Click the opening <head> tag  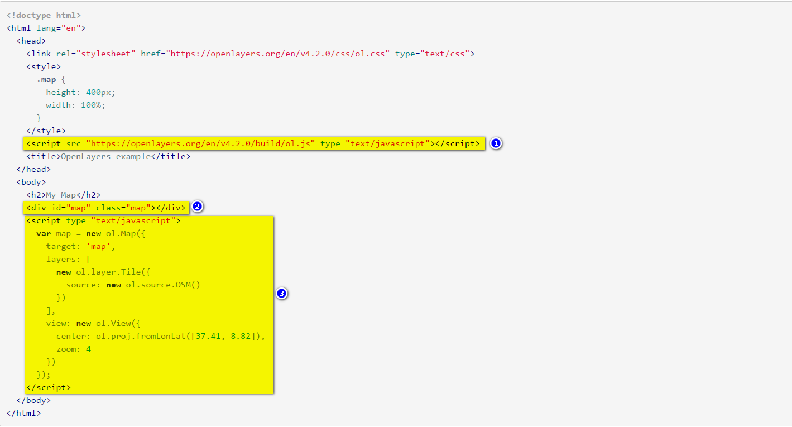[x=31, y=41]
